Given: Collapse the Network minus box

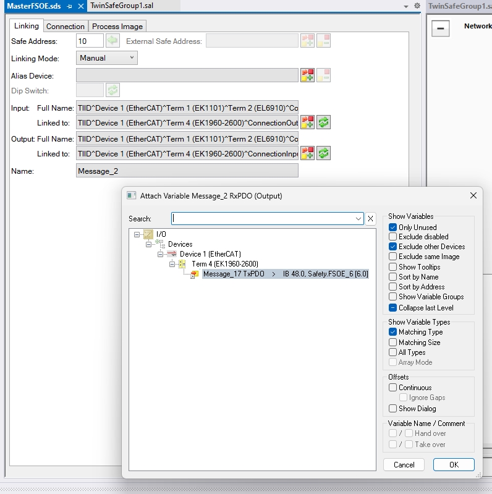Looking at the screenshot, I should pos(440,28).
